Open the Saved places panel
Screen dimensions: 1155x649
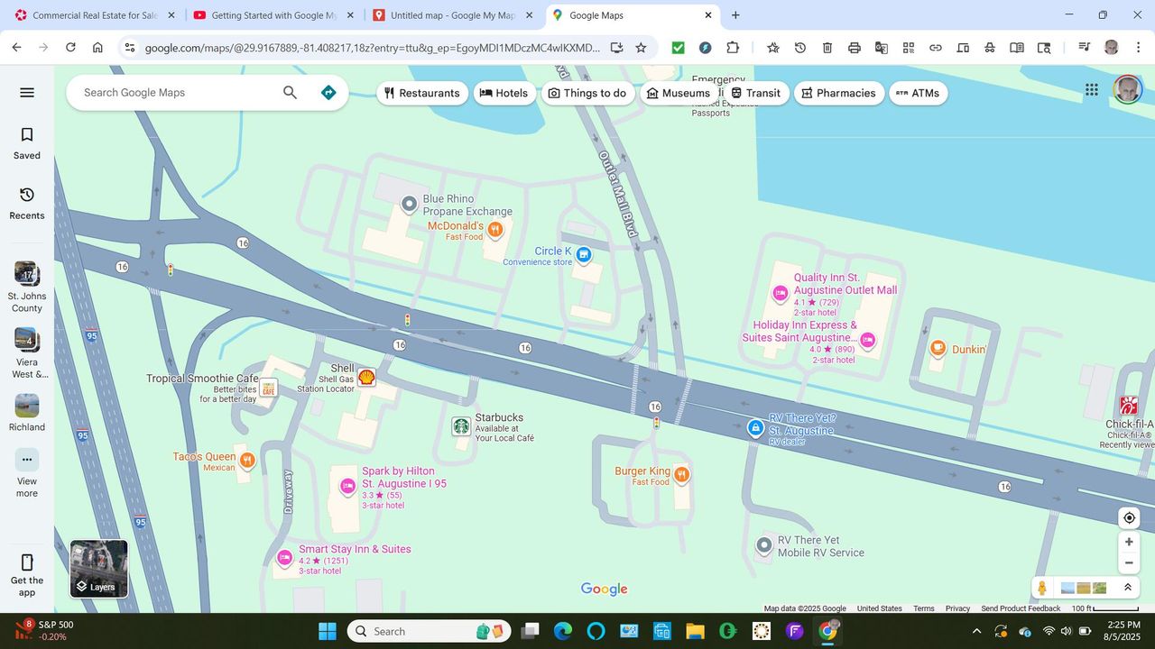click(27, 142)
